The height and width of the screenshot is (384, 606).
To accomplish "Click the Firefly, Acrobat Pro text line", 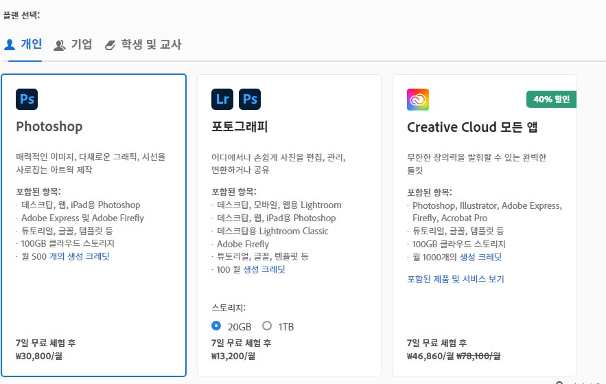I will (x=450, y=218).
